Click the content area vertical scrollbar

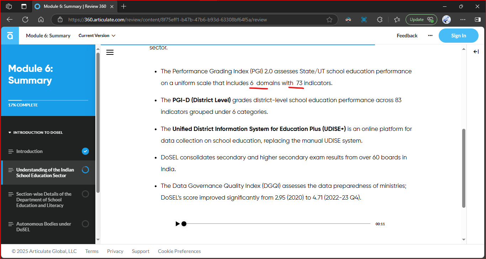click(464, 168)
